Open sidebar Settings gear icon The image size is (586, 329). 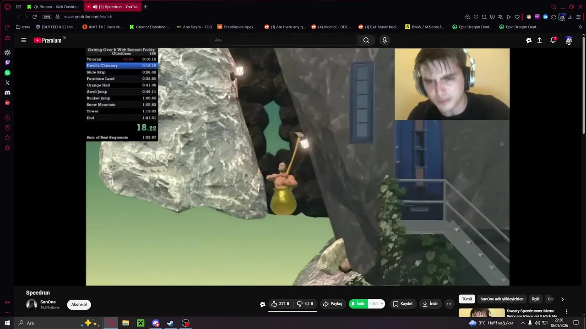coord(7,148)
